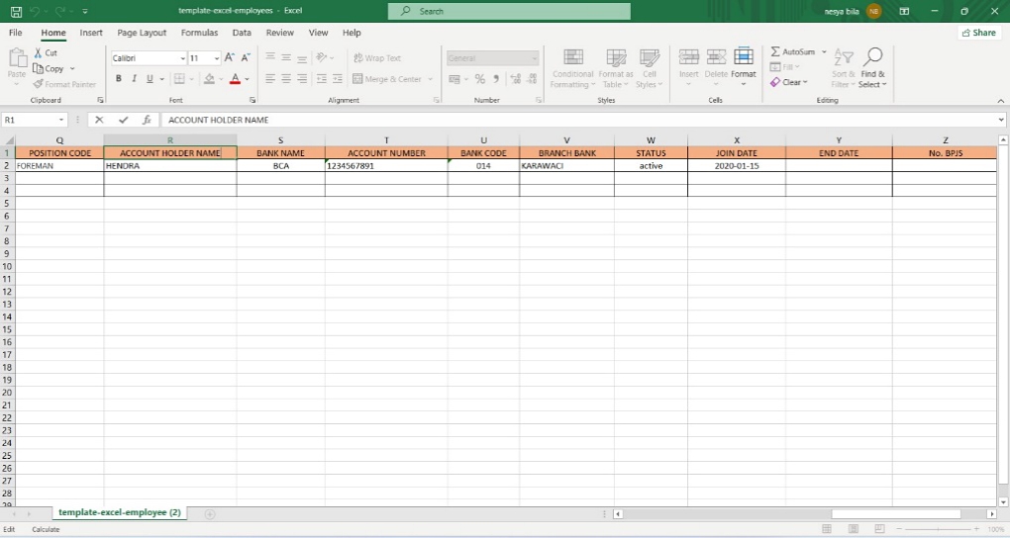This screenshot has height=538, width=1010.
Task: Click the Increase Font Size icon
Action: point(230,58)
